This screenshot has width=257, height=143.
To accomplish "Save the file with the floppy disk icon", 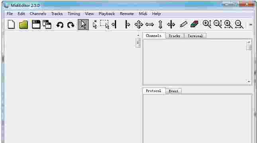I will pos(36,25).
